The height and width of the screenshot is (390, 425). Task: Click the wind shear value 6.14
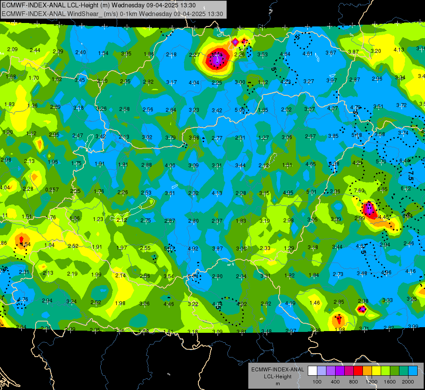pyautogui.click(x=217, y=55)
